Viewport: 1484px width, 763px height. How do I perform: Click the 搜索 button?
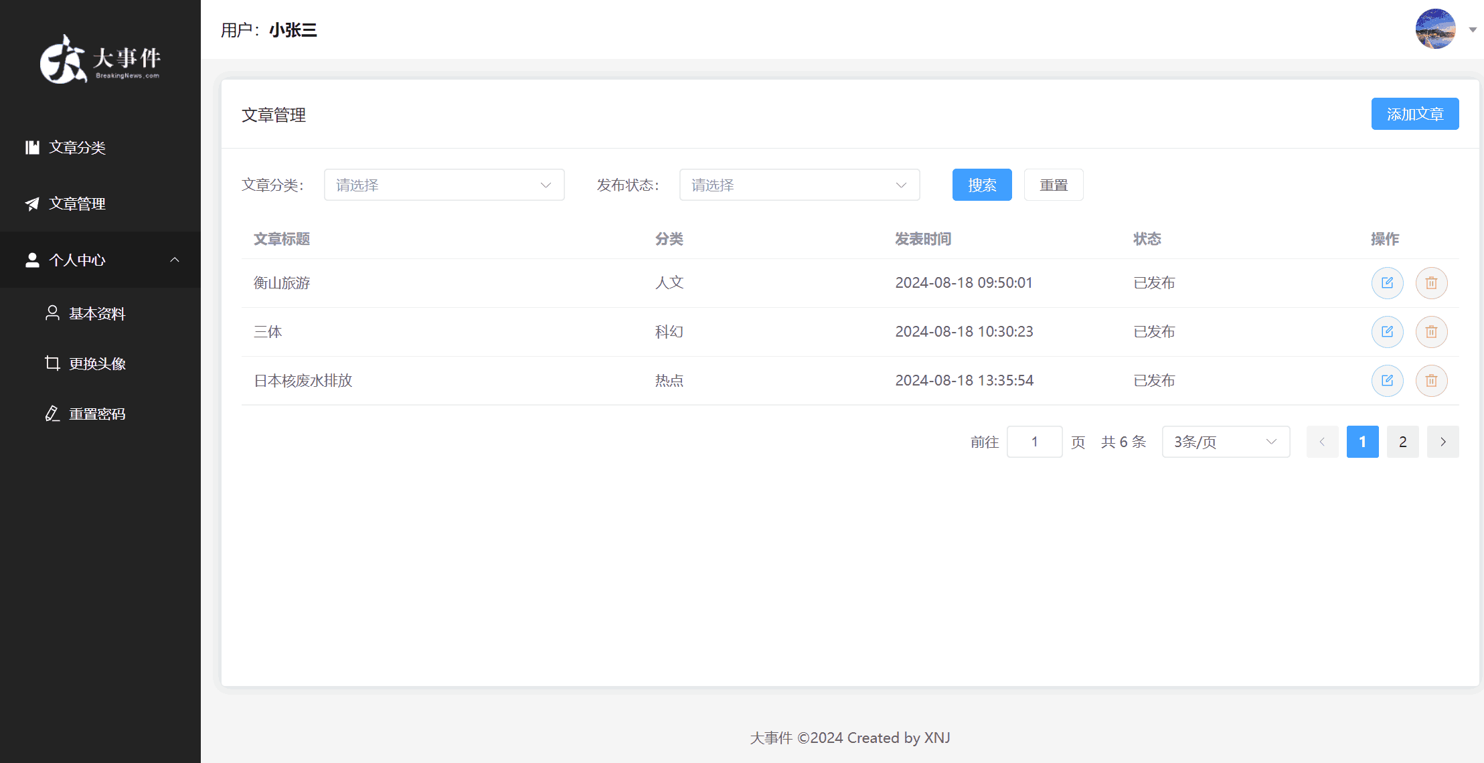[981, 185]
